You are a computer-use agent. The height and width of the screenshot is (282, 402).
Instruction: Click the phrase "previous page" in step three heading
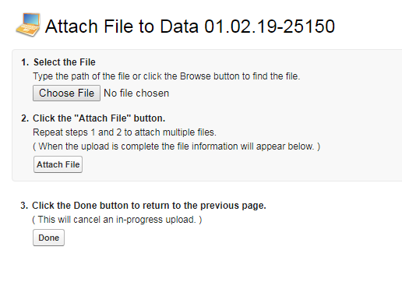(x=232, y=206)
